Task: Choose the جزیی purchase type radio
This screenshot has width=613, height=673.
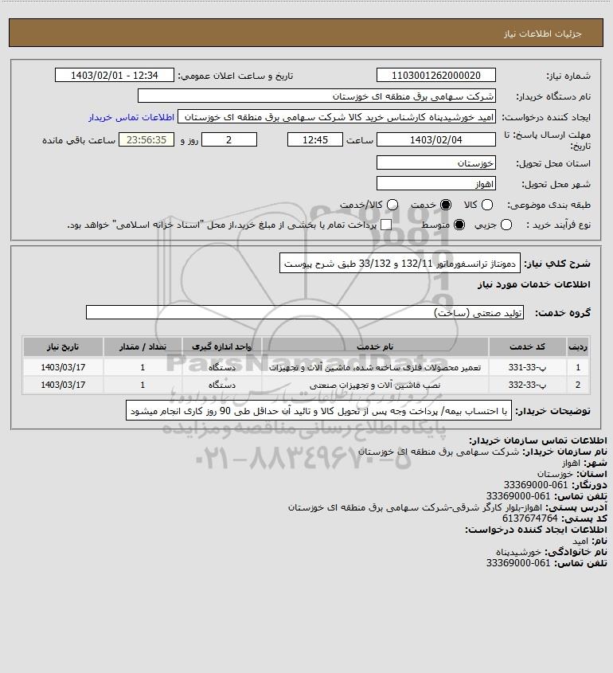Action: (506, 225)
